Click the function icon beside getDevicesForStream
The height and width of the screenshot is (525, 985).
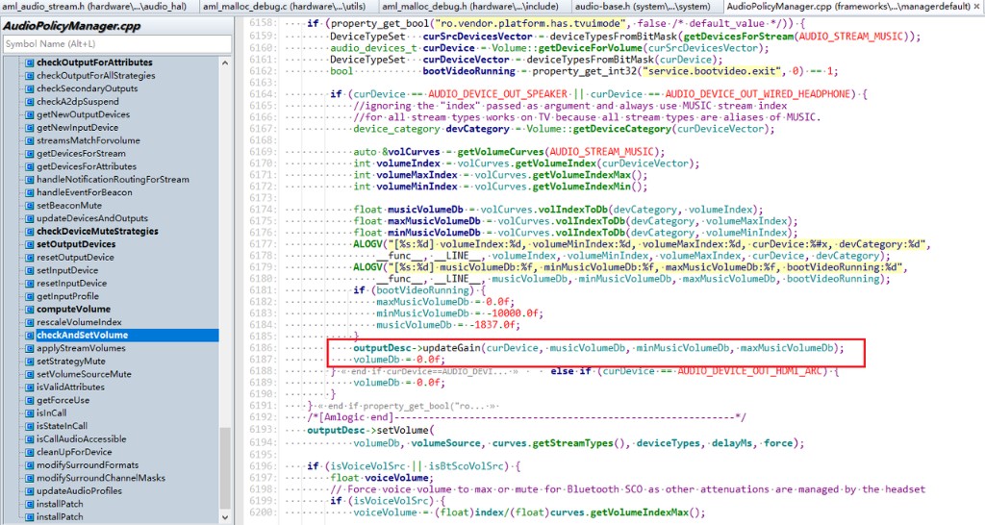click(x=29, y=153)
